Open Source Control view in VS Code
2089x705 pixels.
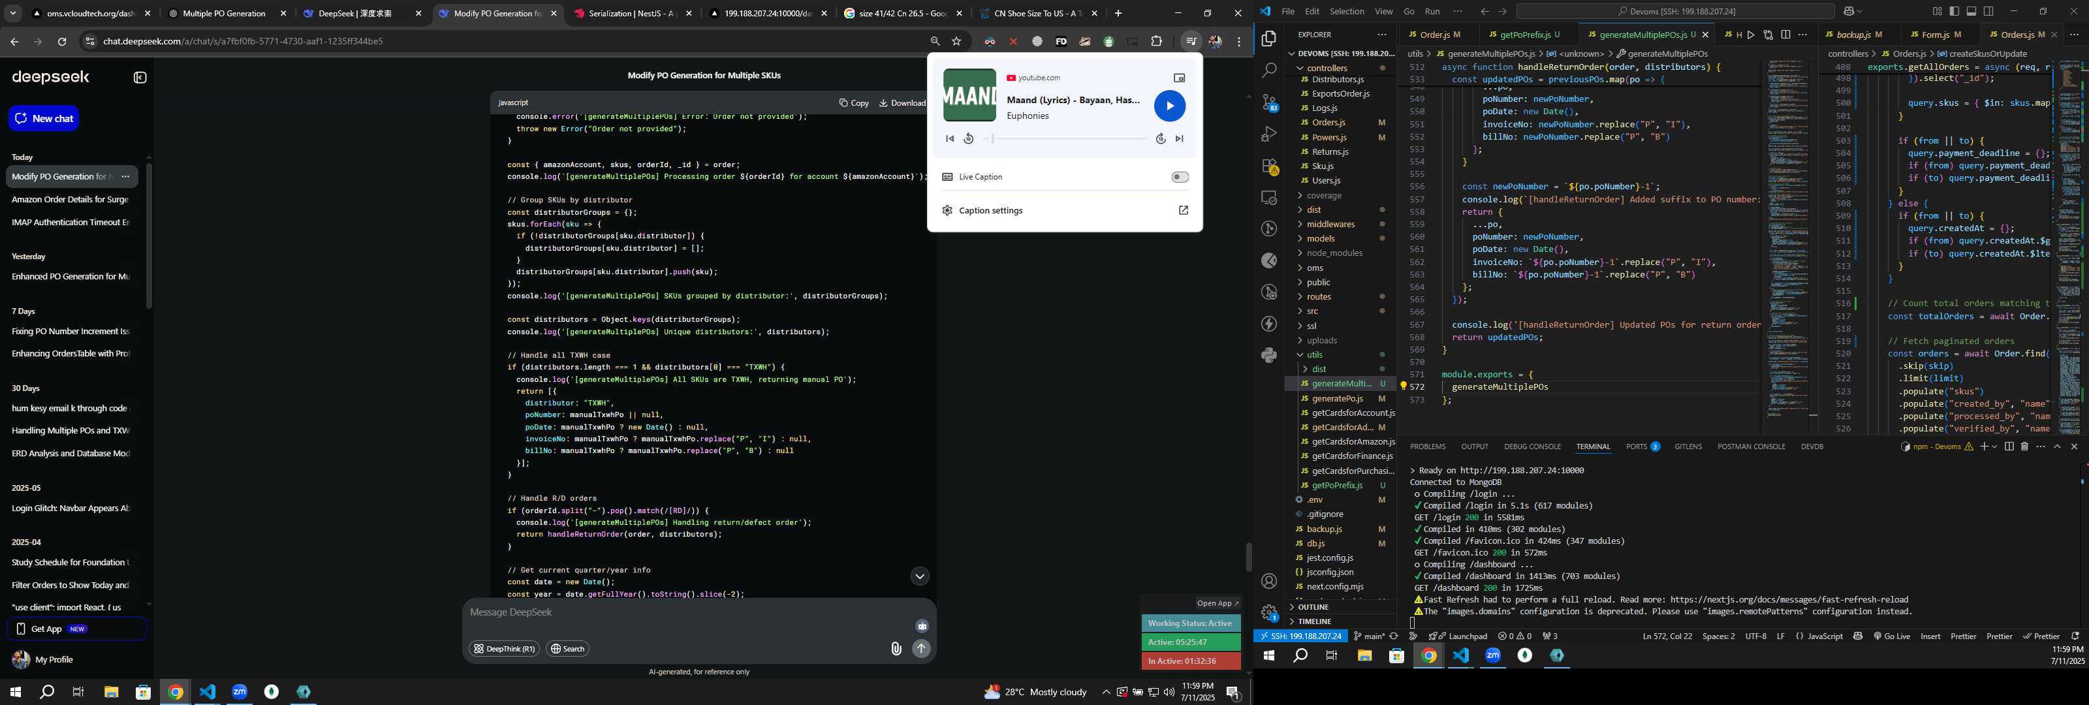(1270, 102)
